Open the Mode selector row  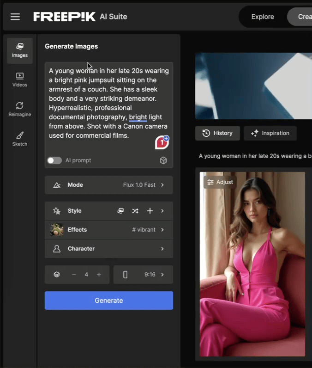(x=109, y=185)
